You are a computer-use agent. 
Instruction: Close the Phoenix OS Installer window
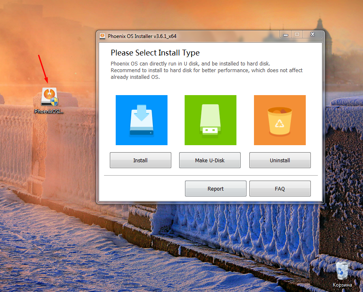click(312, 35)
